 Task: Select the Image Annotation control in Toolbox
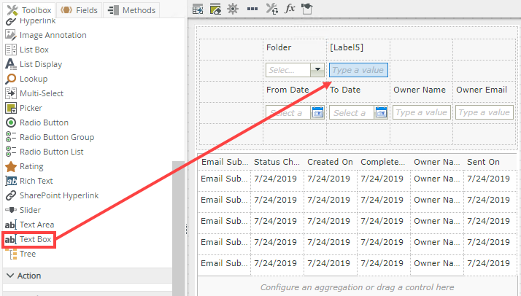click(x=46, y=35)
